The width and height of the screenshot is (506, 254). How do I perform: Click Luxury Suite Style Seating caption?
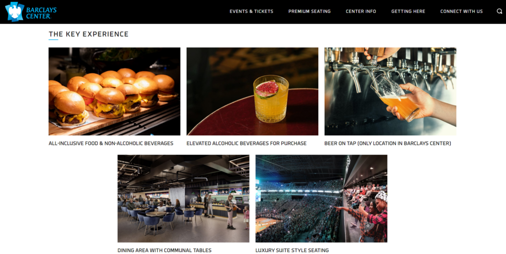coord(292,250)
